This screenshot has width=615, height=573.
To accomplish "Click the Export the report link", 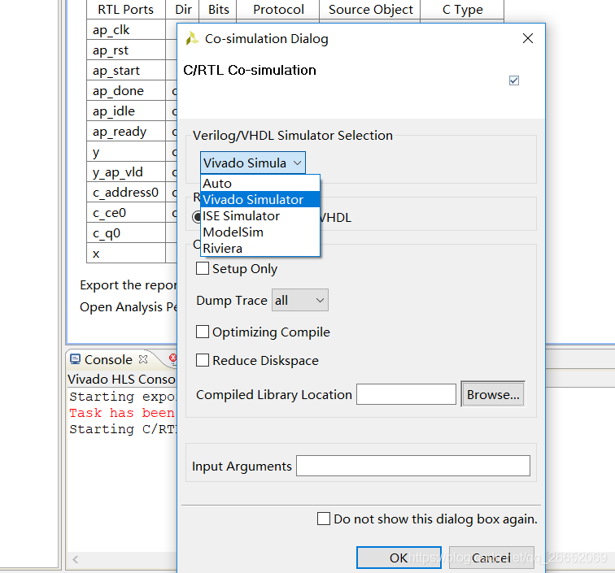I will (x=128, y=285).
